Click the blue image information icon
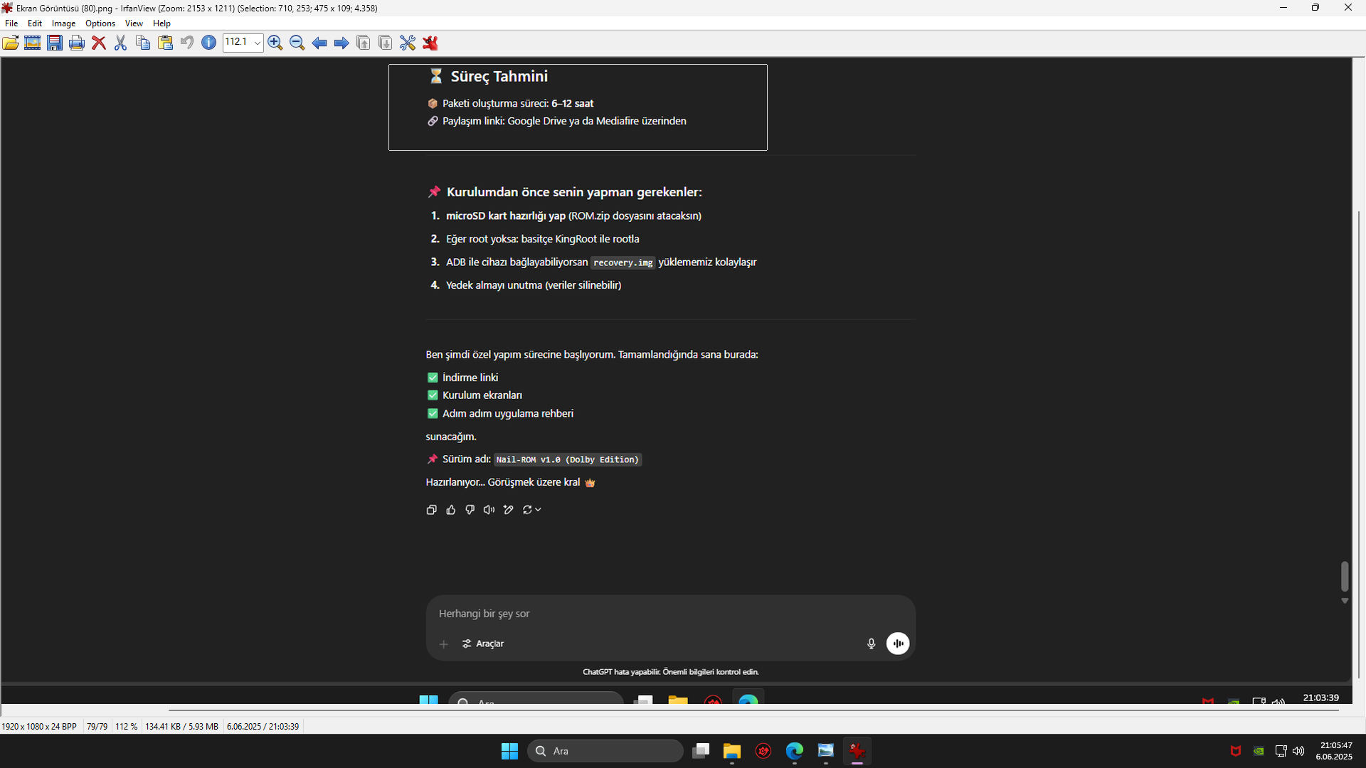Viewport: 1366px width, 768px height. click(x=208, y=43)
